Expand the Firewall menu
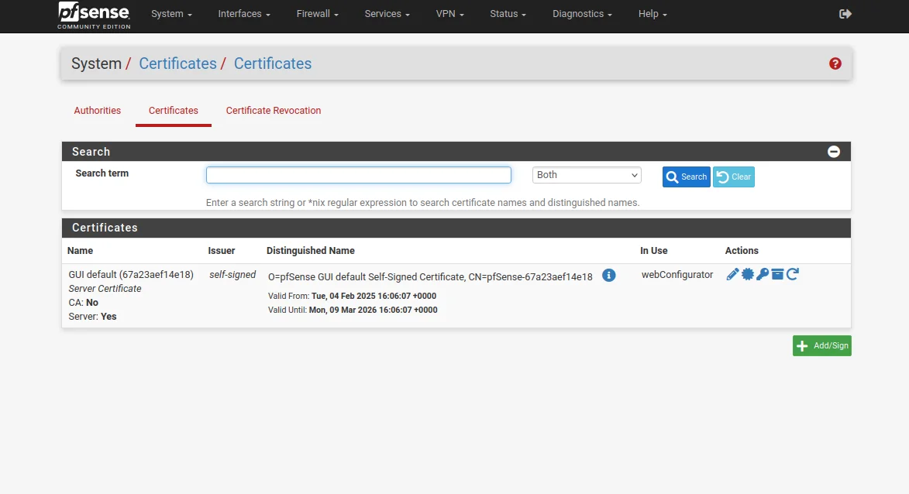This screenshot has width=909, height=494. pos(317,14)
